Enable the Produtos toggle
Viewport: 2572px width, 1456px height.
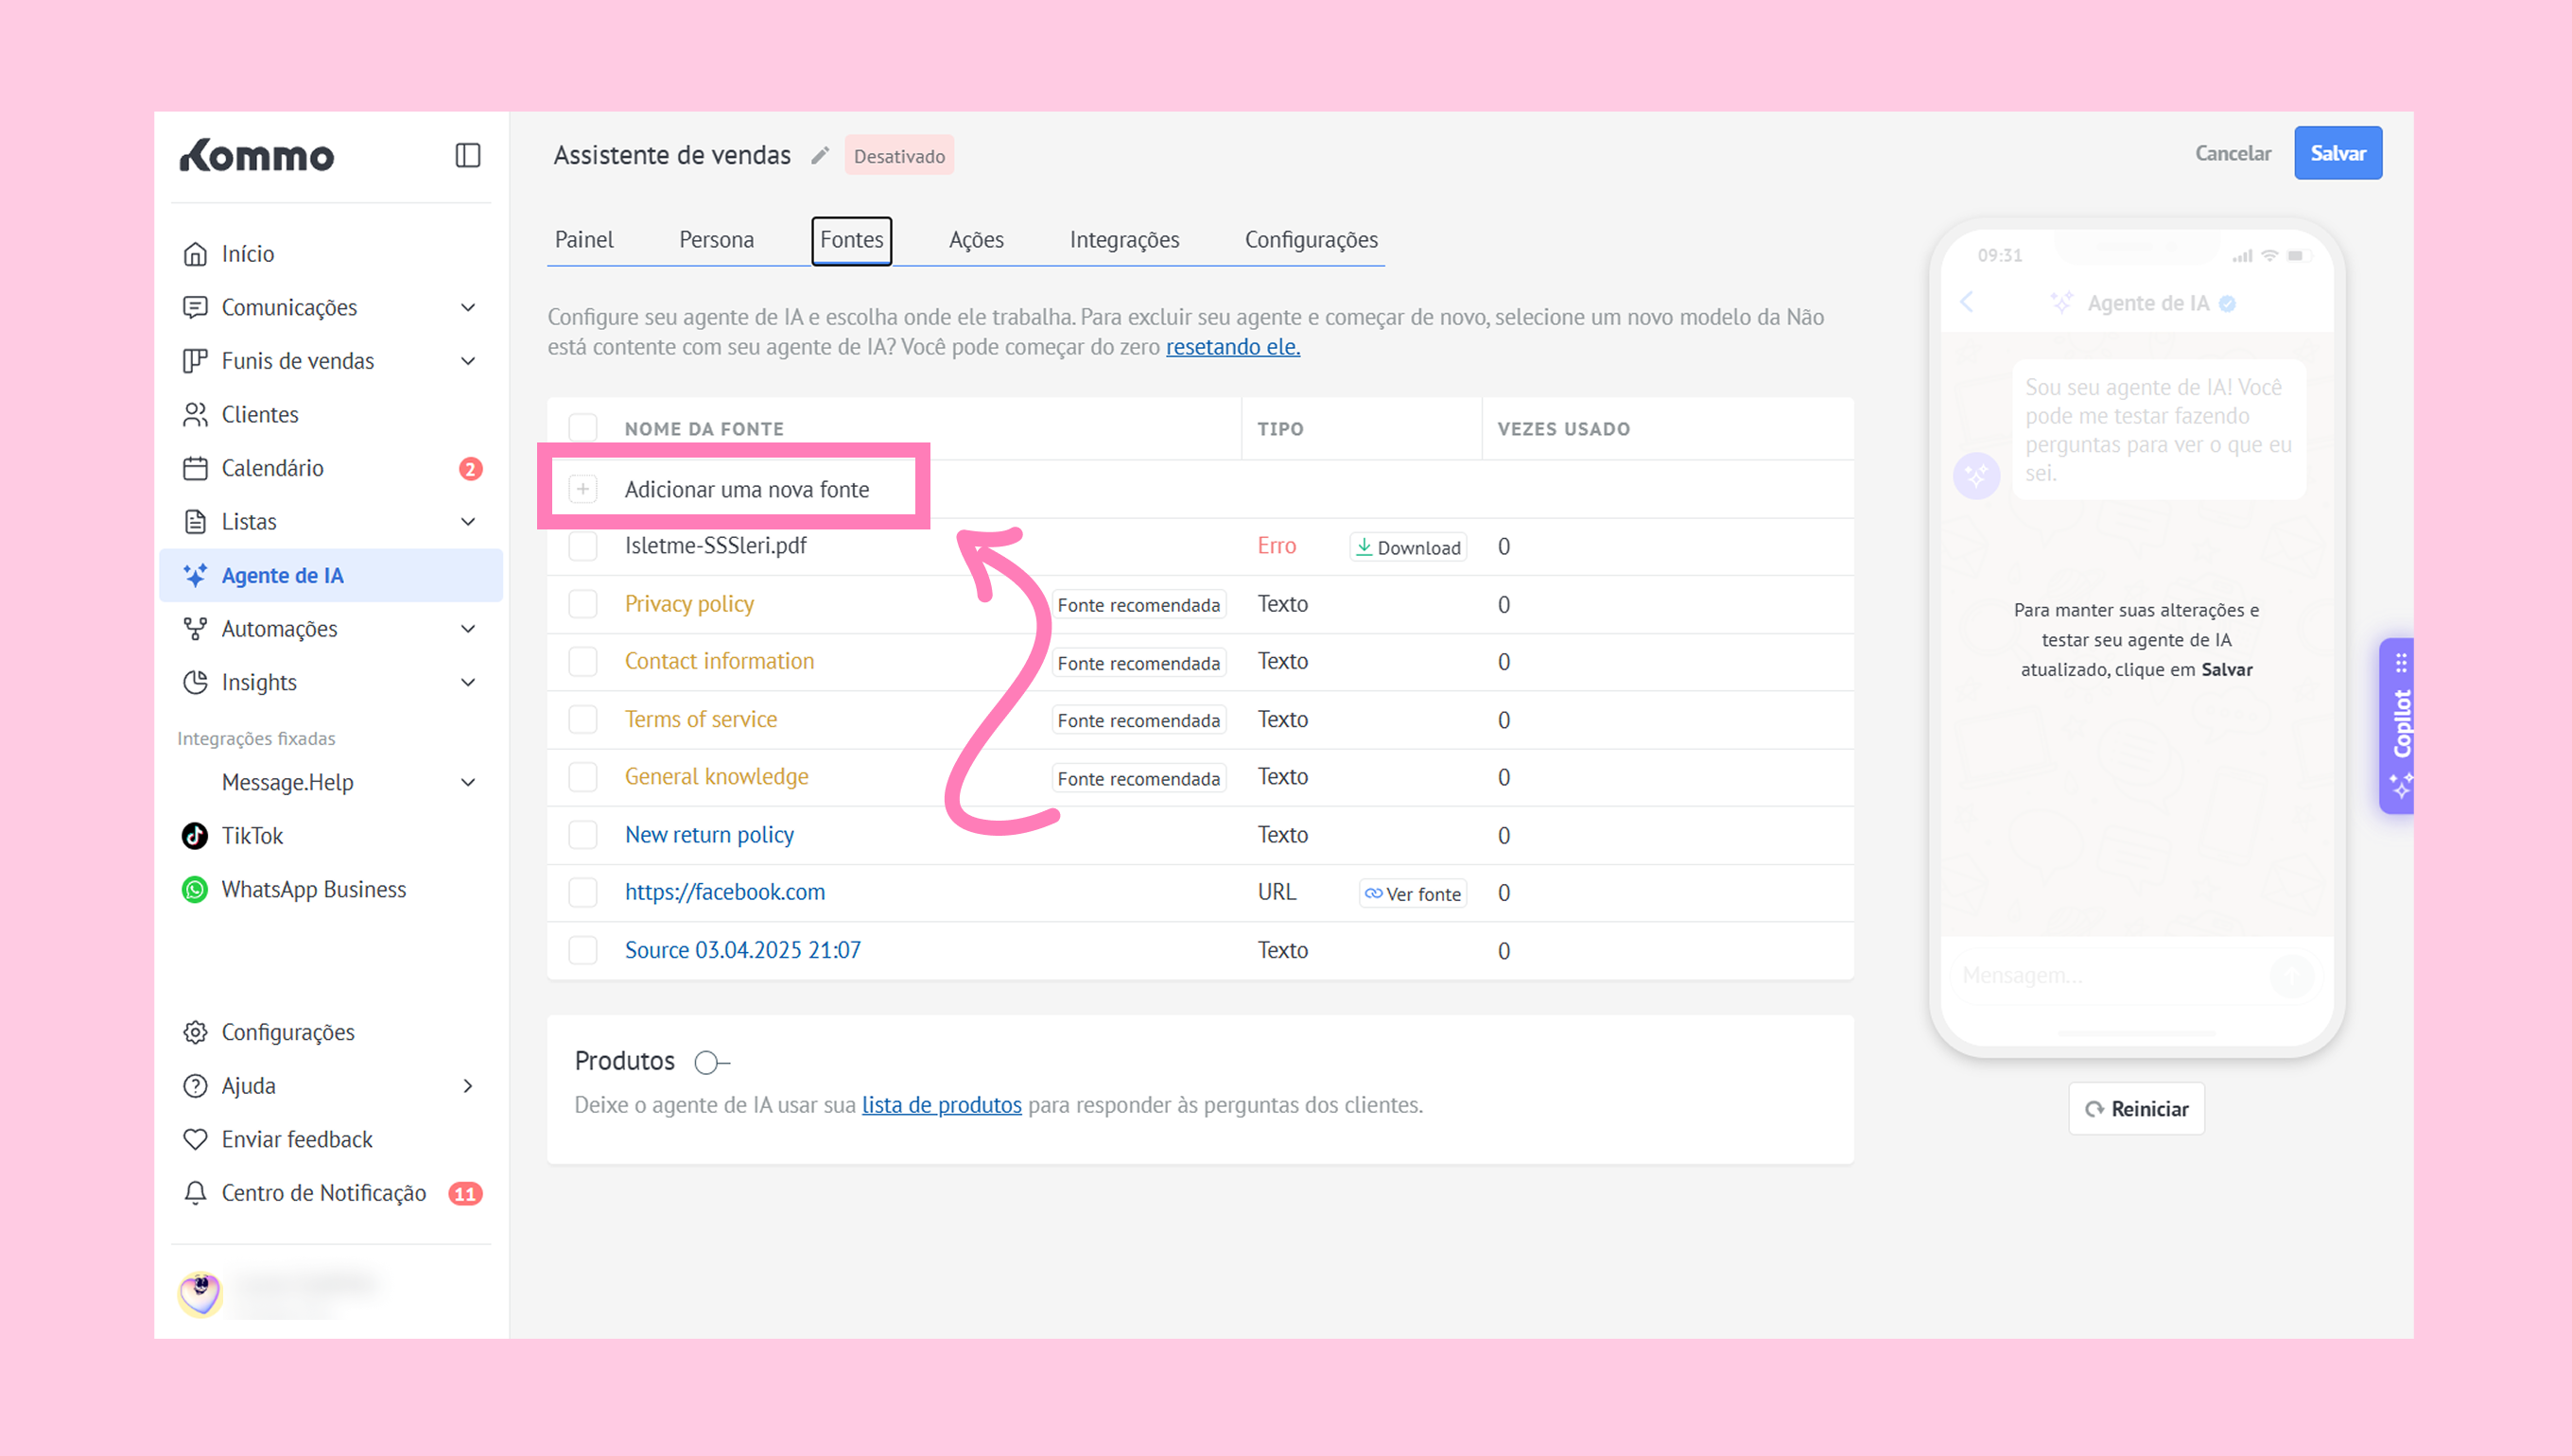coord(711,1062)
